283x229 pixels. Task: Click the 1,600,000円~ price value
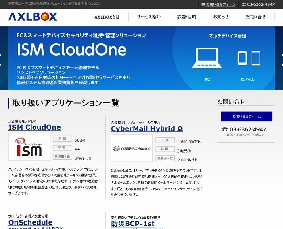[190, 142]
